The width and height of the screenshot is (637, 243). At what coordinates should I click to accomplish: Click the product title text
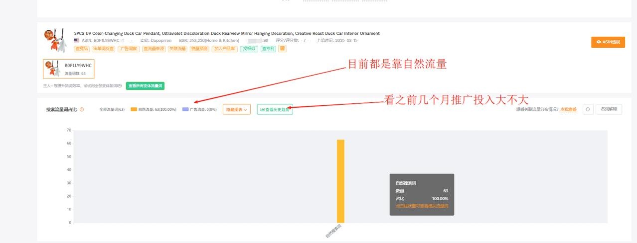[227, 33]
